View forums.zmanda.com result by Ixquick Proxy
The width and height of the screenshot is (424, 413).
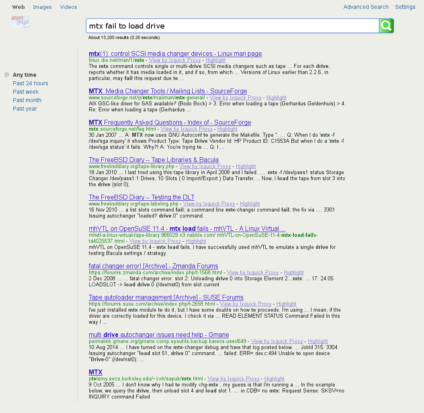[x=253, y=272]
